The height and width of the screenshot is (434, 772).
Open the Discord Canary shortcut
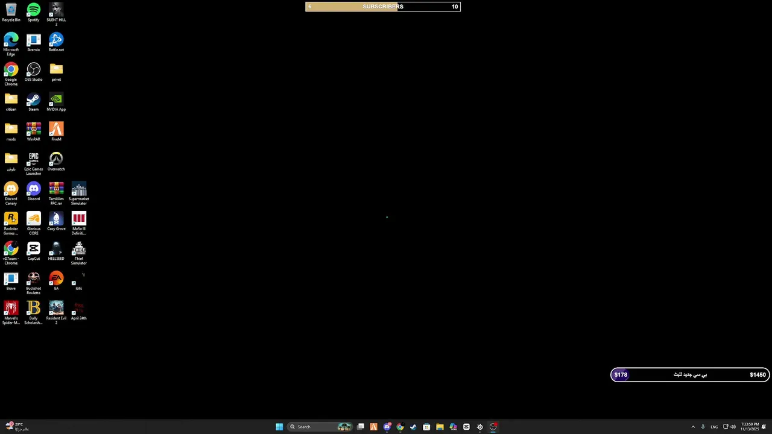(x=11, y=193)
